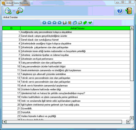Select row 21 Güvenilirlik

point(66,108)
